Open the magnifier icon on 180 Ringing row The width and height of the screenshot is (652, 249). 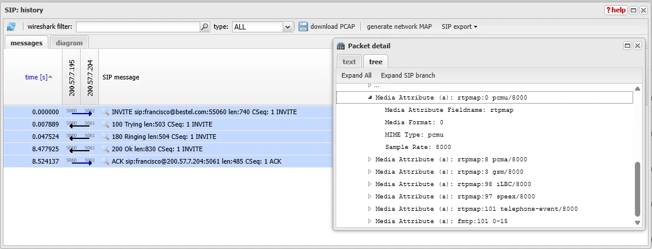(x=105, y=137)
